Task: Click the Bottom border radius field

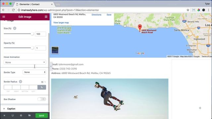Action: click(x=25, y=87)
